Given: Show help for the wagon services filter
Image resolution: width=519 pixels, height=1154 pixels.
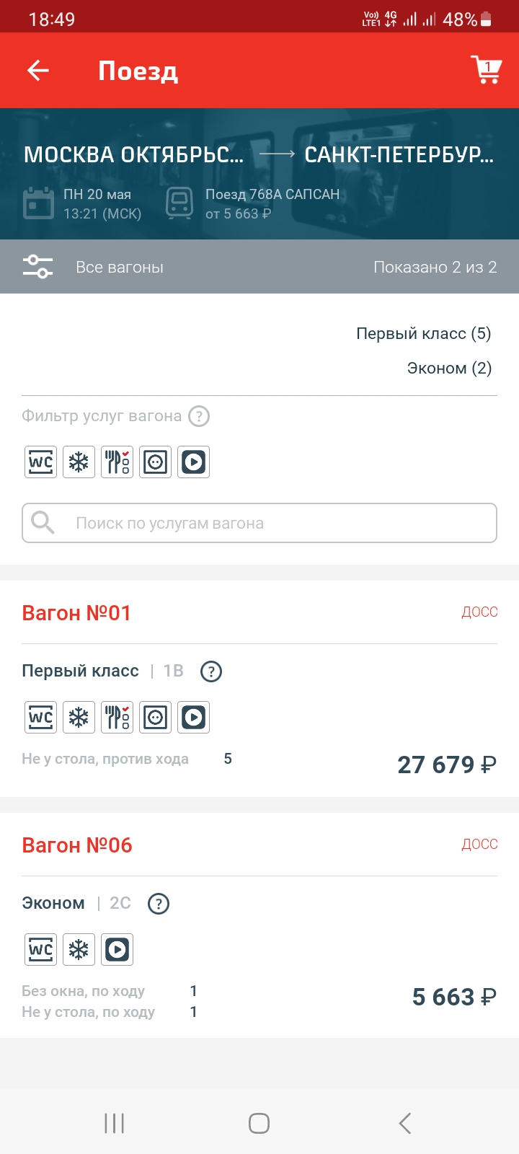Looking at the screenshot, I should tap(199, 416).
